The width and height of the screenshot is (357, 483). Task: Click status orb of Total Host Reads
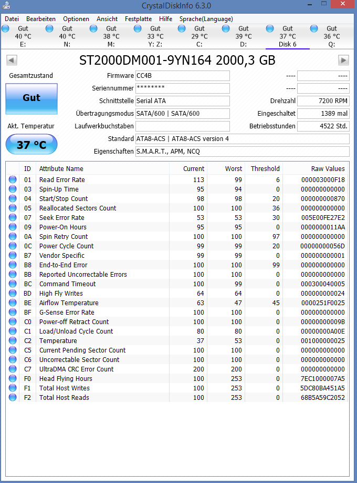(x=13, y=397)
